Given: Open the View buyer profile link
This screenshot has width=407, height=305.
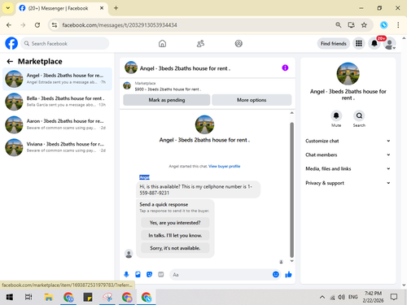Looking at the screenshot, I should (224, 166).
